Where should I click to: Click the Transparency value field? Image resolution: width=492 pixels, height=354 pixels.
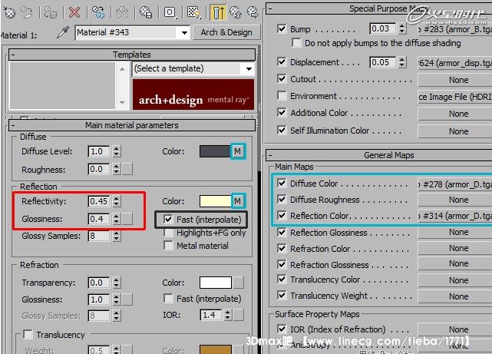click(99, 283)
